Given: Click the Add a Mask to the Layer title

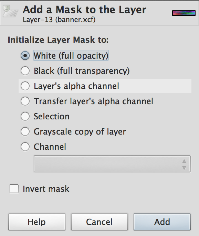Looking at the screenshot, I should click(85, 9).
